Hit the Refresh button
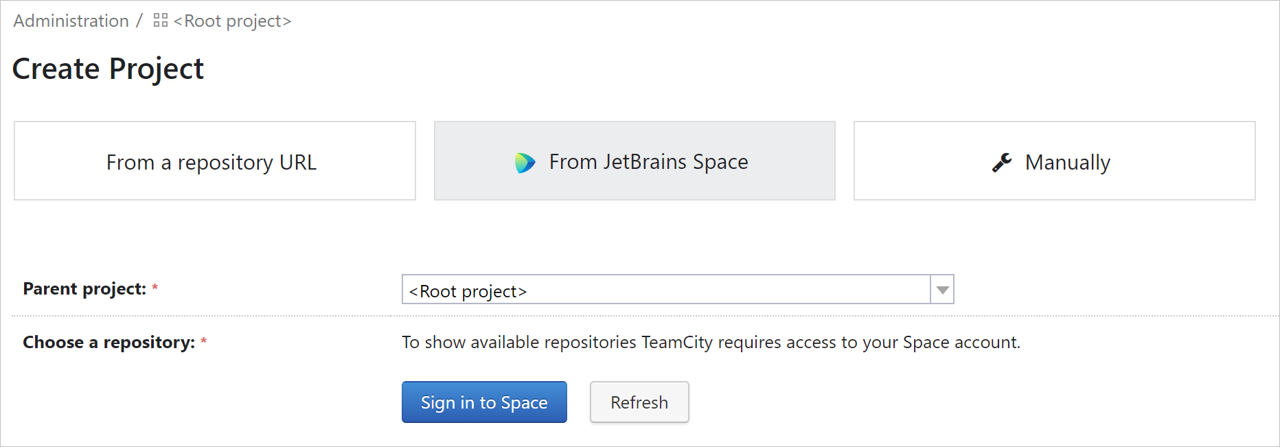1280x447 pixels. [x=639, y=402]
